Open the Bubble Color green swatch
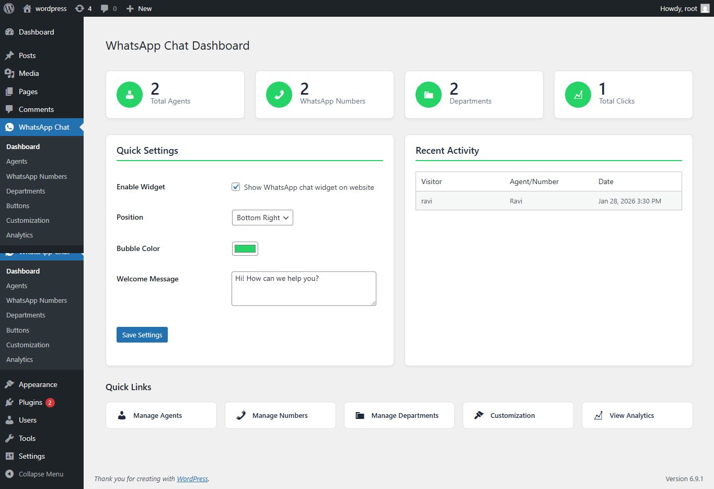This screenshot has height=489, width=714. coord(245,248)
